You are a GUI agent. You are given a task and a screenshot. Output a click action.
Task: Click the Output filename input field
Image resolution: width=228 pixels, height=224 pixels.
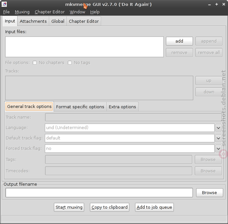99,193
